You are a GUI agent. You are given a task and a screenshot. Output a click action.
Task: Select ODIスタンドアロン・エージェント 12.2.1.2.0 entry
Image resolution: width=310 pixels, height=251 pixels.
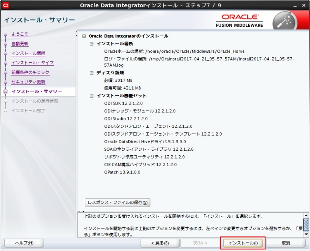tap(148, 126)
